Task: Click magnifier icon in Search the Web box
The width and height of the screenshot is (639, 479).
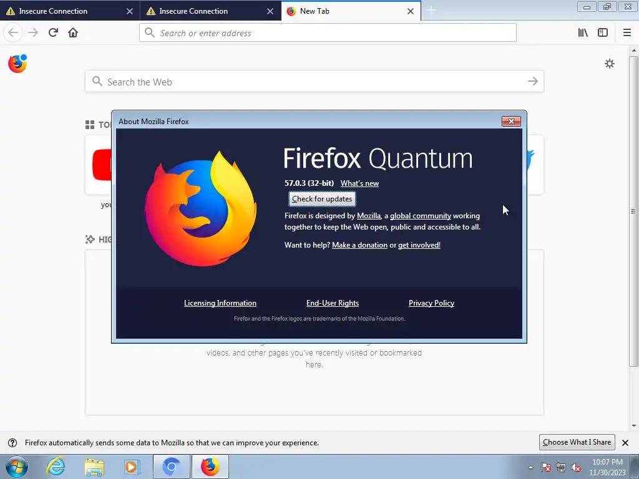Action: coord(97,81)
